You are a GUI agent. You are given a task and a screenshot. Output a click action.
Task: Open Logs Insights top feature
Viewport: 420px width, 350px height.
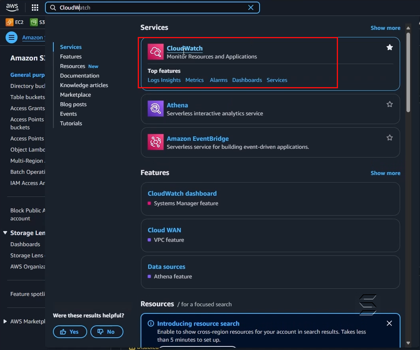164,80
